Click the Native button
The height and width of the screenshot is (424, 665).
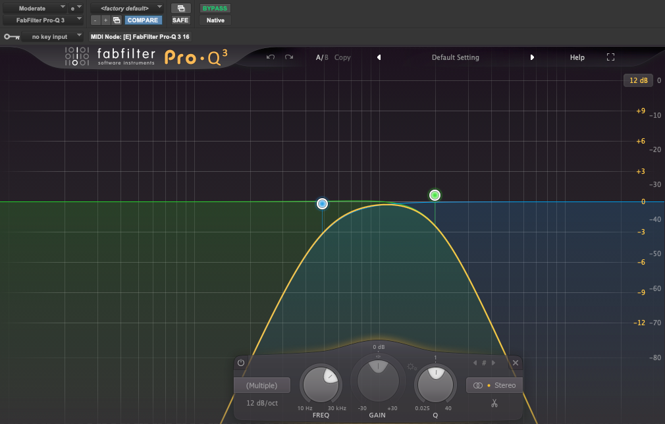point(215,20)
